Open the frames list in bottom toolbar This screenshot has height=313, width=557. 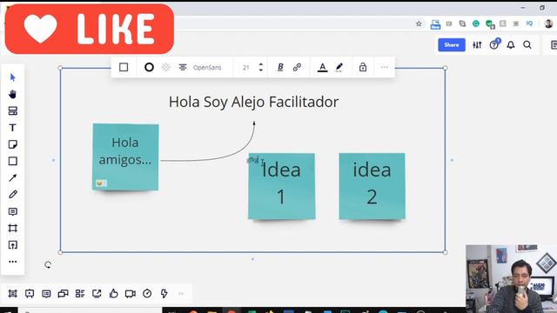click(13, 294)
